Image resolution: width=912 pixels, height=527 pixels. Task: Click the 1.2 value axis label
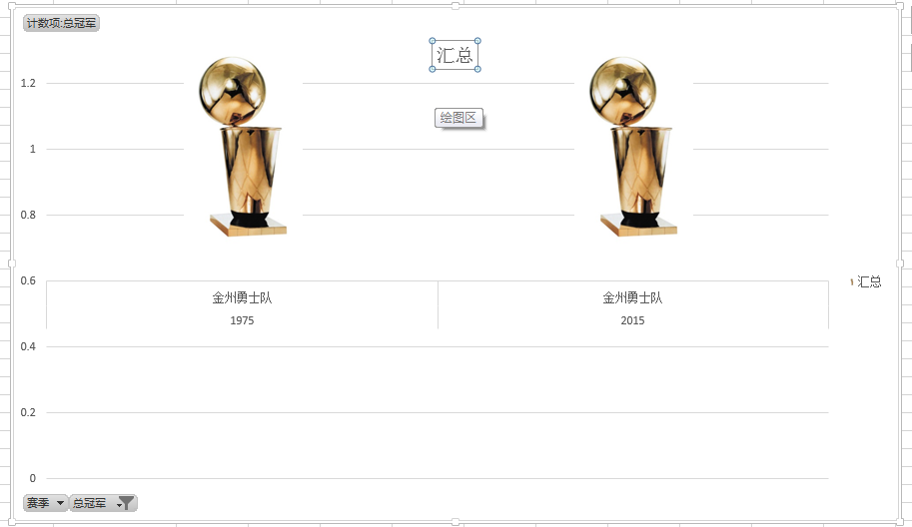click(28, 83)
